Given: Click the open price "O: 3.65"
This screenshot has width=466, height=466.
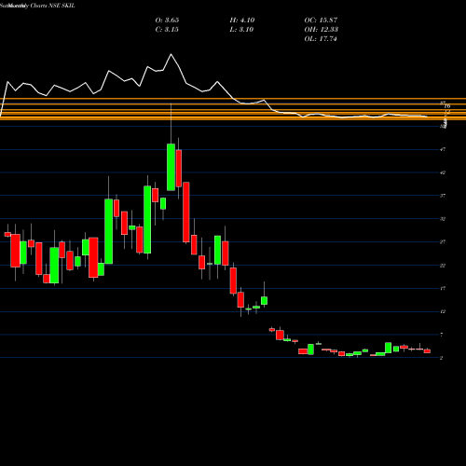Looking at the screenshot, I should [167, 21].
